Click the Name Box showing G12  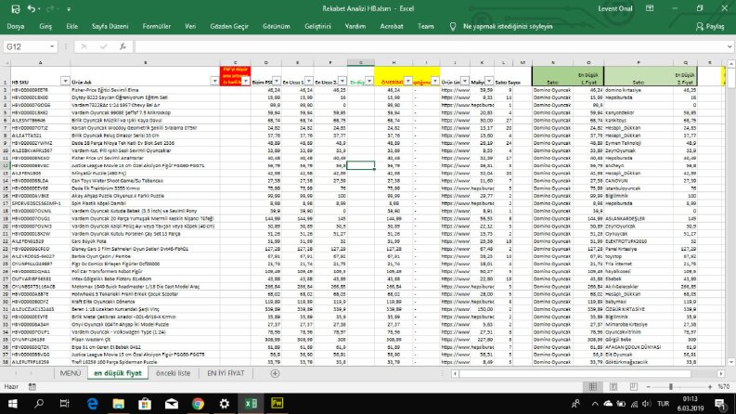(26, 46)
